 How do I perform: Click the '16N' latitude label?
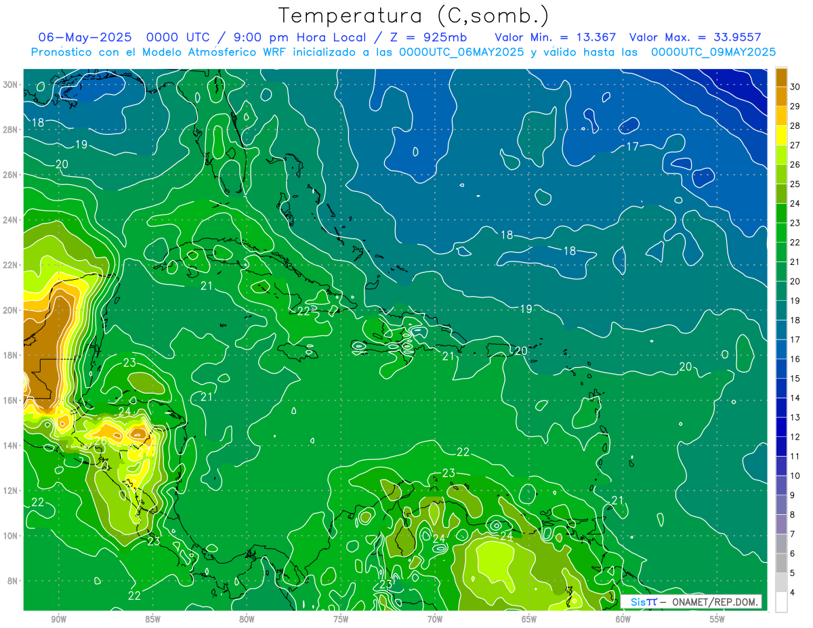tap(11, 400)
